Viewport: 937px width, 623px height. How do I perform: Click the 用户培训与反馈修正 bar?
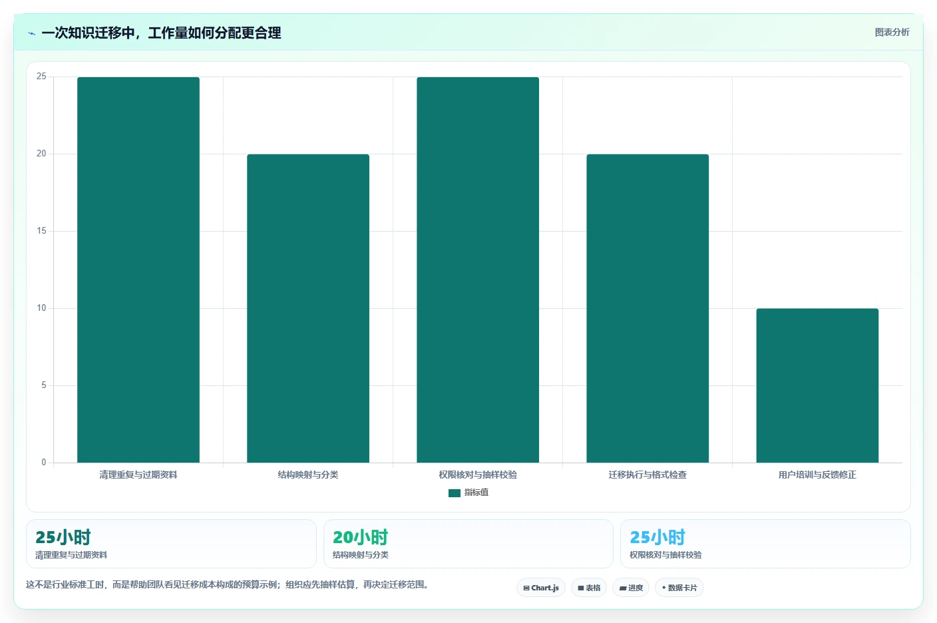(x=817, y=385)
